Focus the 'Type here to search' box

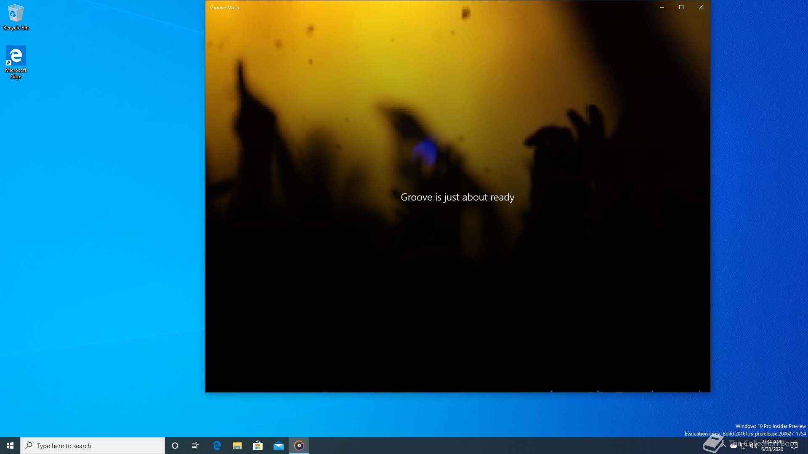pos(93,446)
